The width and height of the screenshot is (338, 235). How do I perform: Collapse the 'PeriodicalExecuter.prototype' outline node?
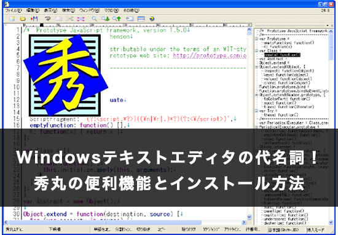click(x=256, y=127)
